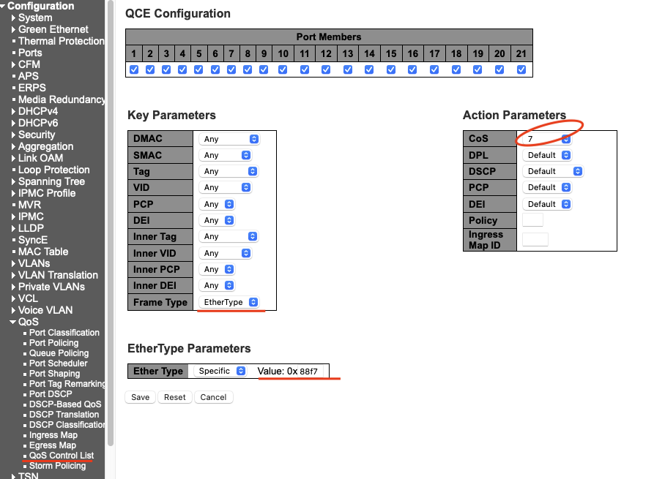
Task: Open the Tag dropdown
Action: (229, 171)
